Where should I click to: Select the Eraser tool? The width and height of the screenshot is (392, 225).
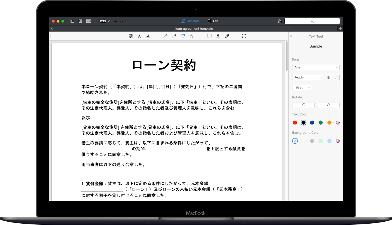(174, 36)
